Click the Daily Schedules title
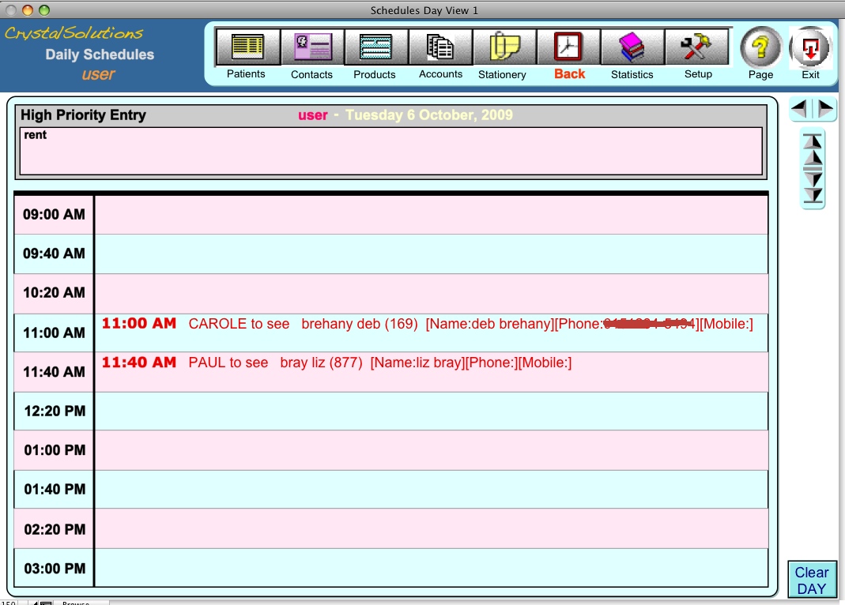The image size is (845, 605). click(x=100, y=54)
